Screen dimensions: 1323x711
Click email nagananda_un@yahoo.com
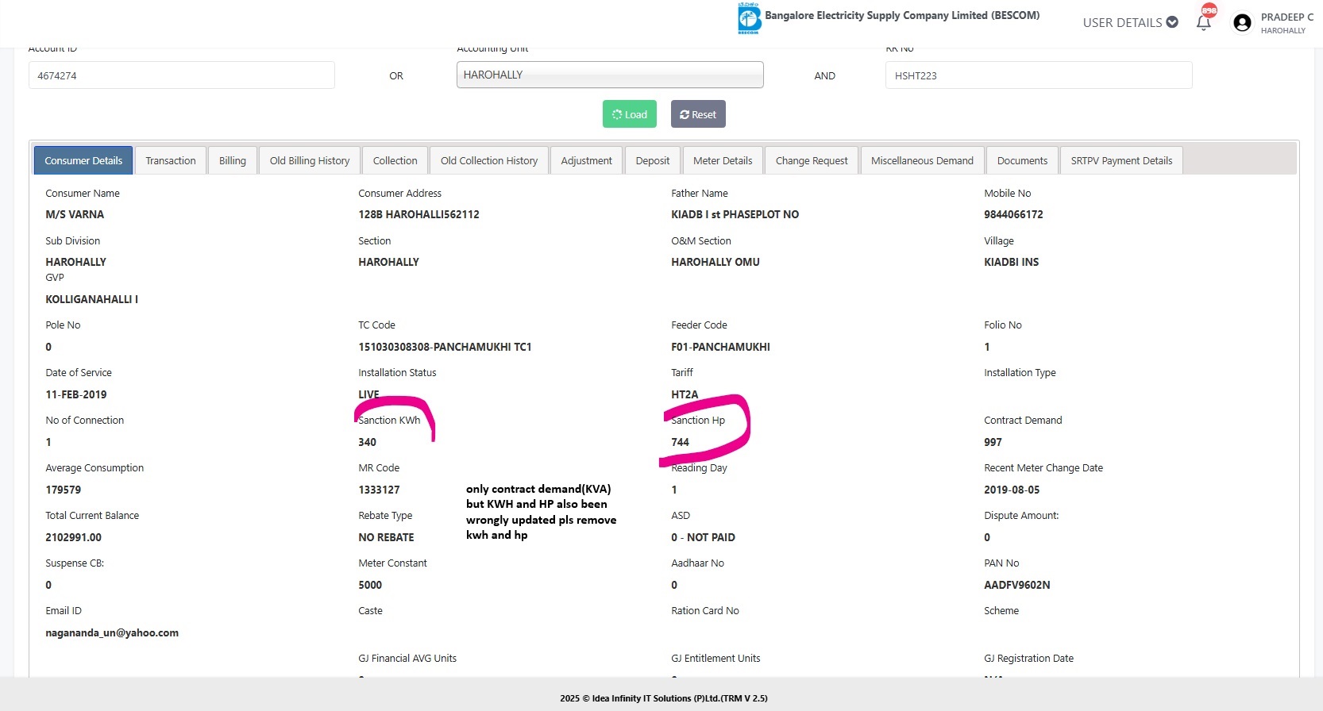pyautogui.click(x=112, y=632)
